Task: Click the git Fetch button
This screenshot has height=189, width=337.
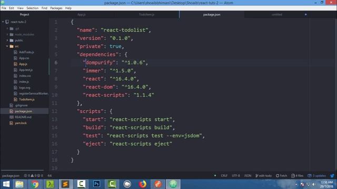Action: tap(281, 176)
